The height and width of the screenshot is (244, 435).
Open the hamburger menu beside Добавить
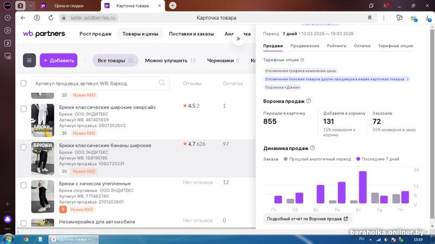pyautogui.click(x=29, y=60)
